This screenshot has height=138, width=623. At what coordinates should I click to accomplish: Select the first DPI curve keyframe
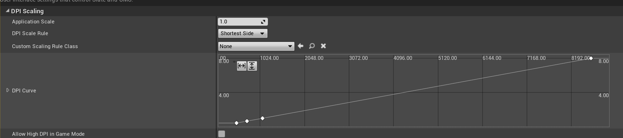pos(237,123)
